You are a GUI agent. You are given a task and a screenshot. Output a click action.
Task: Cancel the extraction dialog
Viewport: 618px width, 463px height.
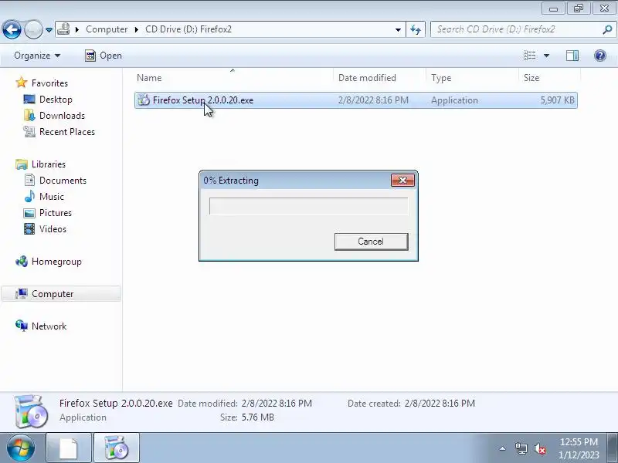[x=371, y=242]
